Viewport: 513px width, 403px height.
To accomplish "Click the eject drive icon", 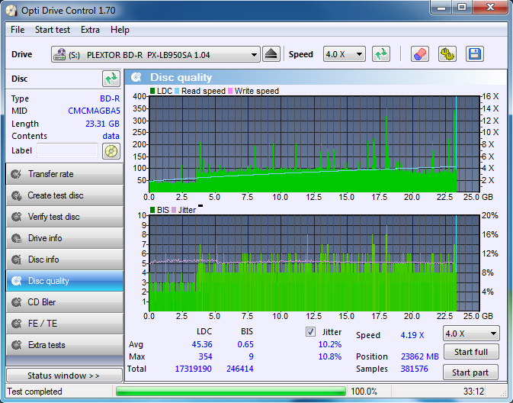I will click(271, 54).
